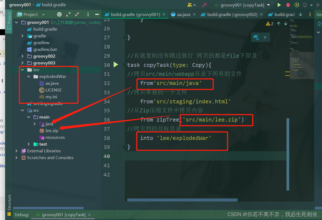This screenshot has height=220, width=322.
Task: Open the profiler run icon
Action: point(305,5)
